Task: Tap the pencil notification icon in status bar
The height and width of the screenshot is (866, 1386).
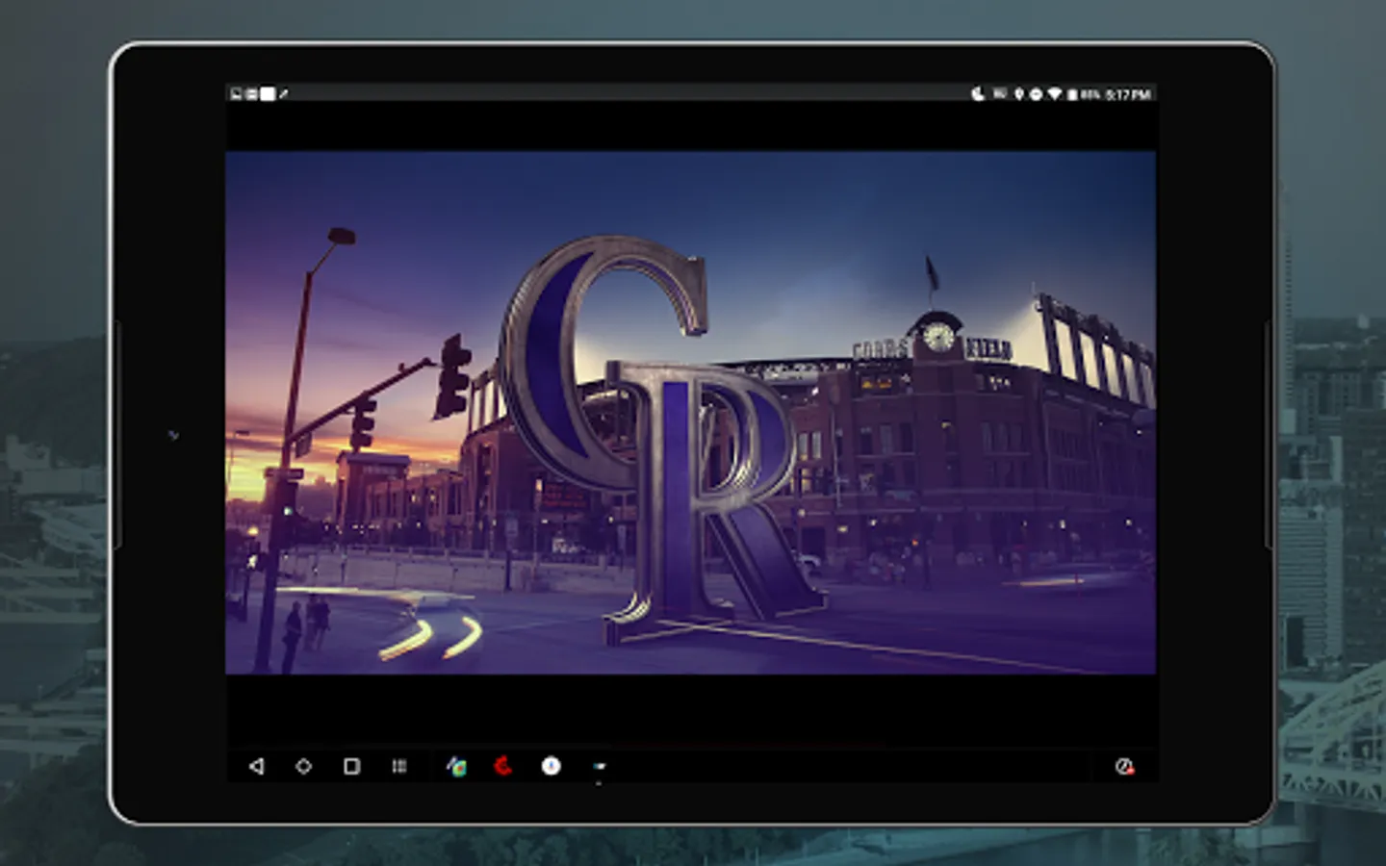Action: [x=283, y=94]
